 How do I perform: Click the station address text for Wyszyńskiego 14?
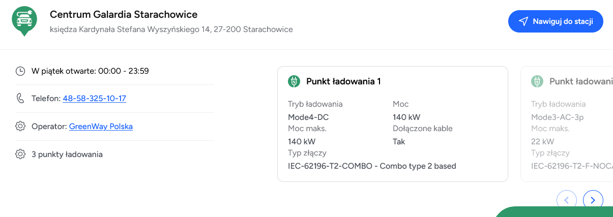coord(171,29)
